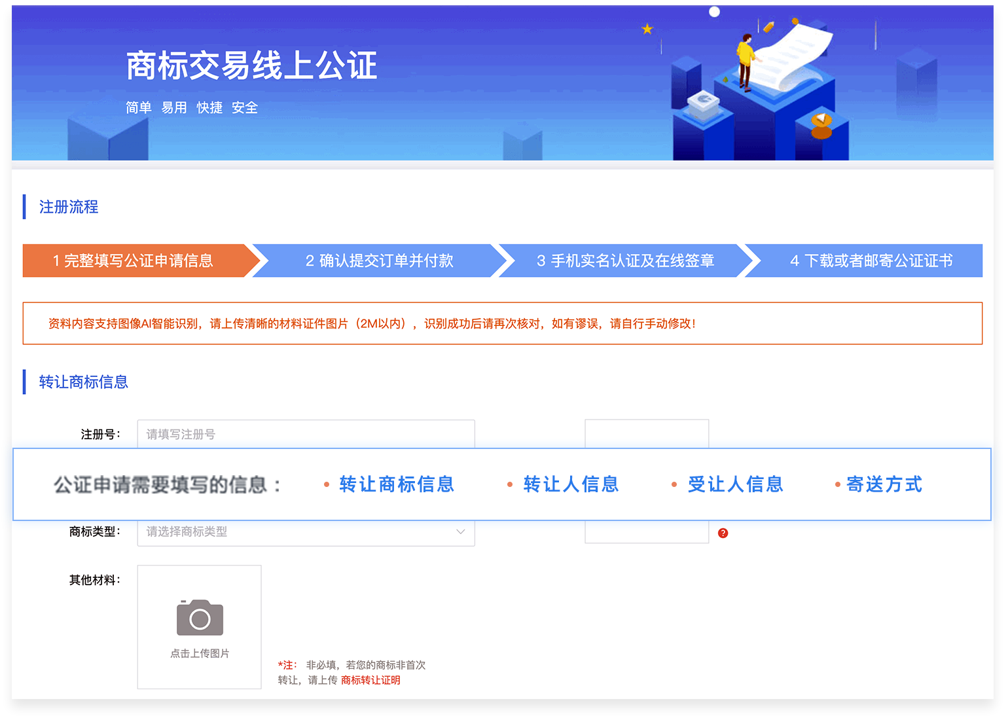Click 转让人信息 in the highlighted bar

tap(571, 484)
